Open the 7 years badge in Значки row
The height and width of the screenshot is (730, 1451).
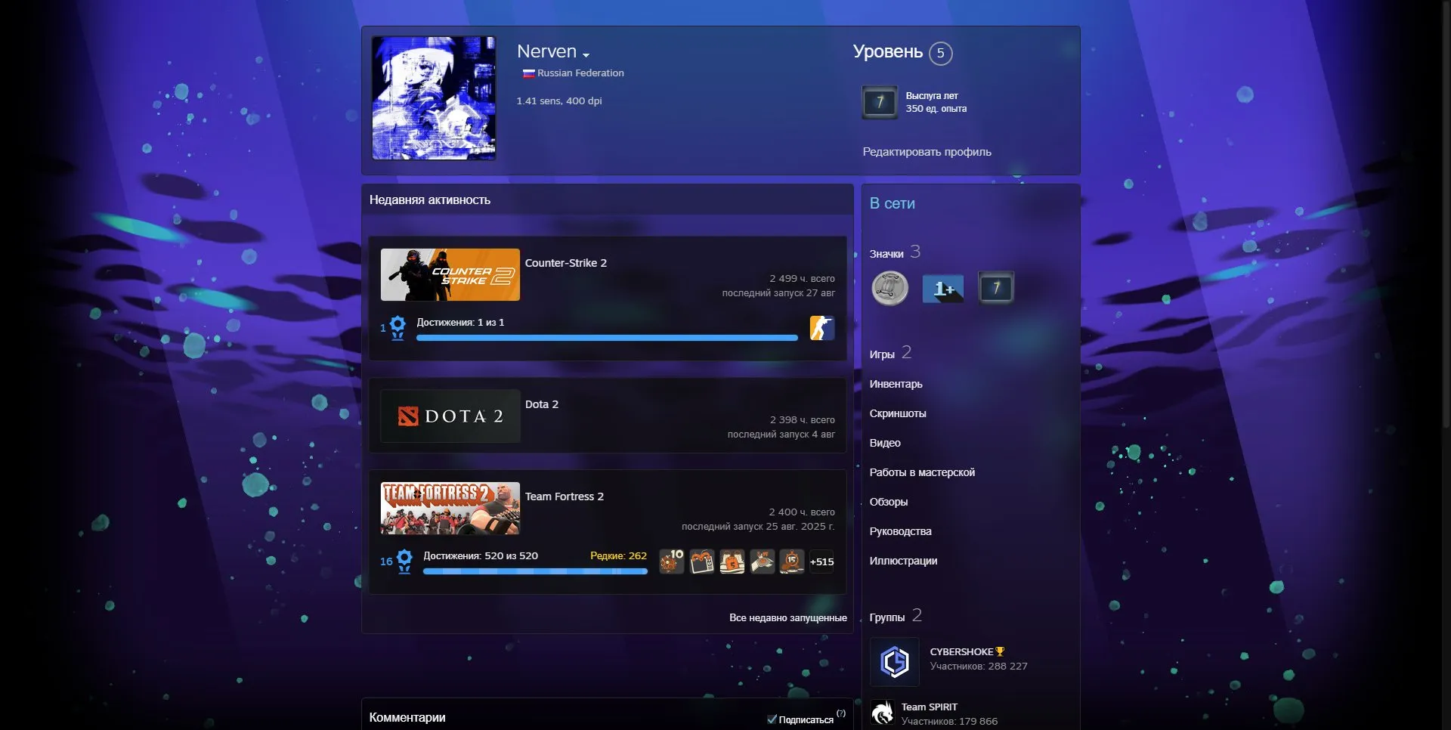[996, 288]
